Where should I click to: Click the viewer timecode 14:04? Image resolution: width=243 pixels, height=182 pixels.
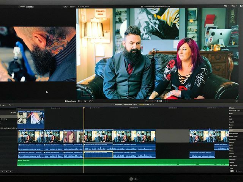pos(159,101)
